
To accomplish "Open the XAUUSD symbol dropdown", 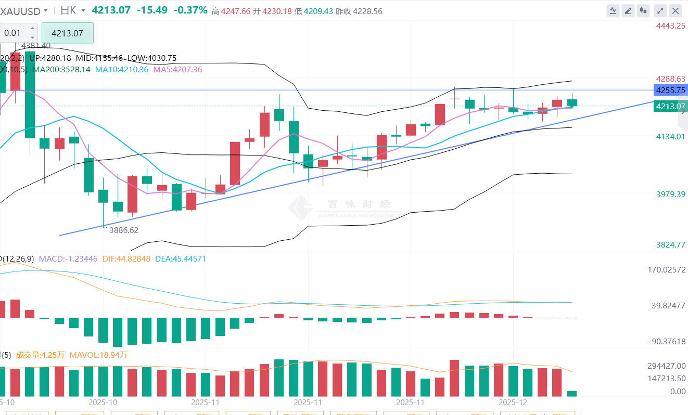I will 46,10.
